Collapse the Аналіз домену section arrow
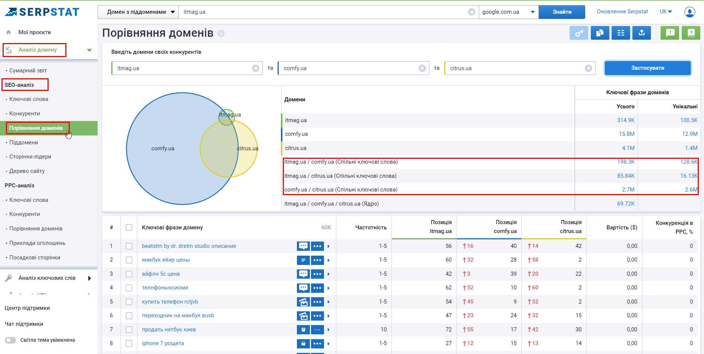The width and height of the screenshot is (704, 354). 89,50
